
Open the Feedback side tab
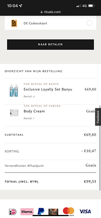98,117
